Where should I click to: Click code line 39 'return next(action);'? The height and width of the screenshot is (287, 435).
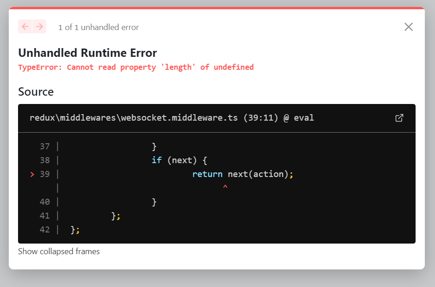[243, 174]
